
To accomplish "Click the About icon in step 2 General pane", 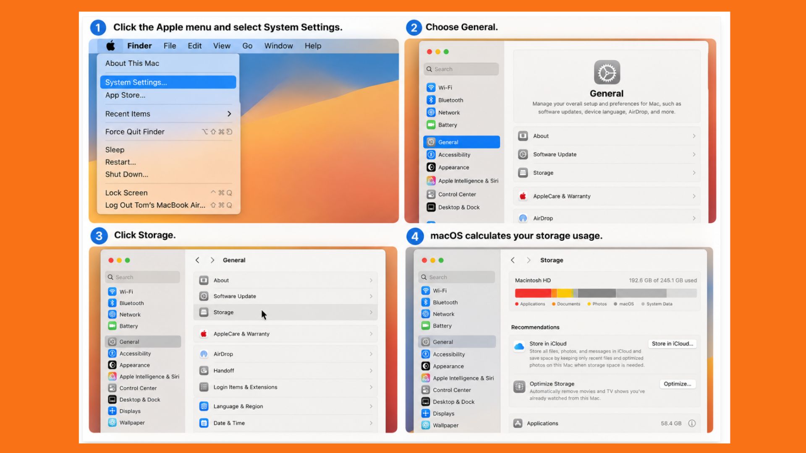I will tap(523, 136).
